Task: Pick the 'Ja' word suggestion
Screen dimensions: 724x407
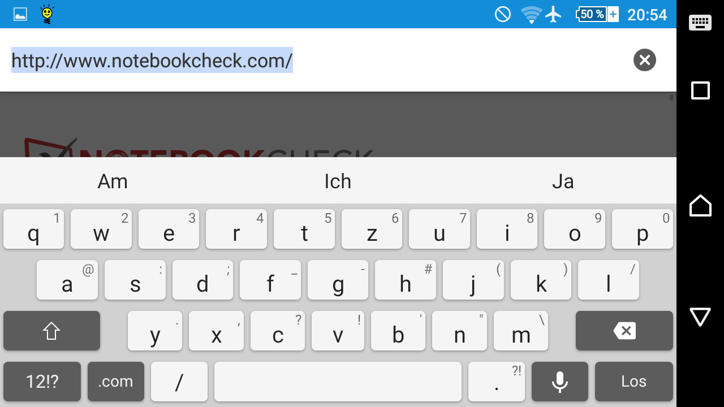Action: pyautogui.click(x=563, y=181)
